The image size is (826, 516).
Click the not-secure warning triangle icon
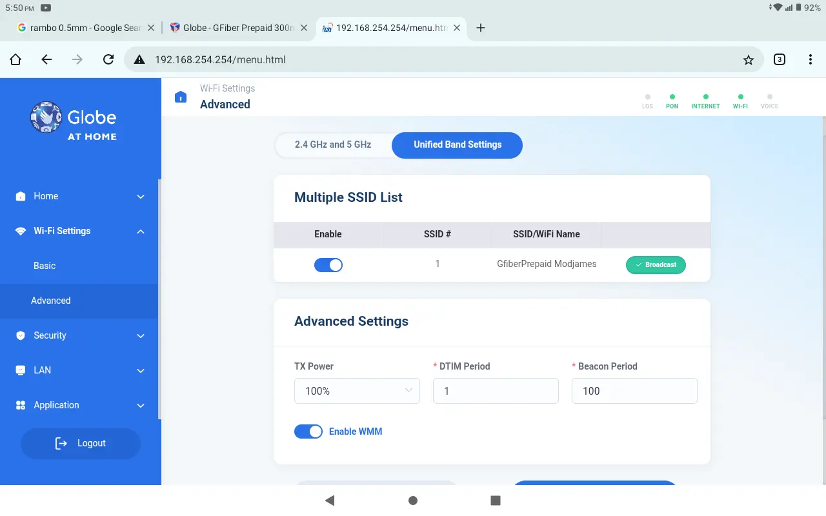pos(139,60)
